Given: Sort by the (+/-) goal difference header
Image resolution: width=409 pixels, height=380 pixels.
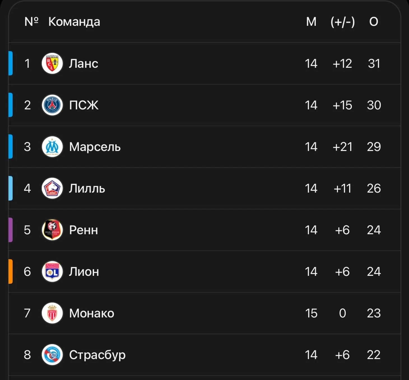Looking at the screenshot, I should point(342,22).
